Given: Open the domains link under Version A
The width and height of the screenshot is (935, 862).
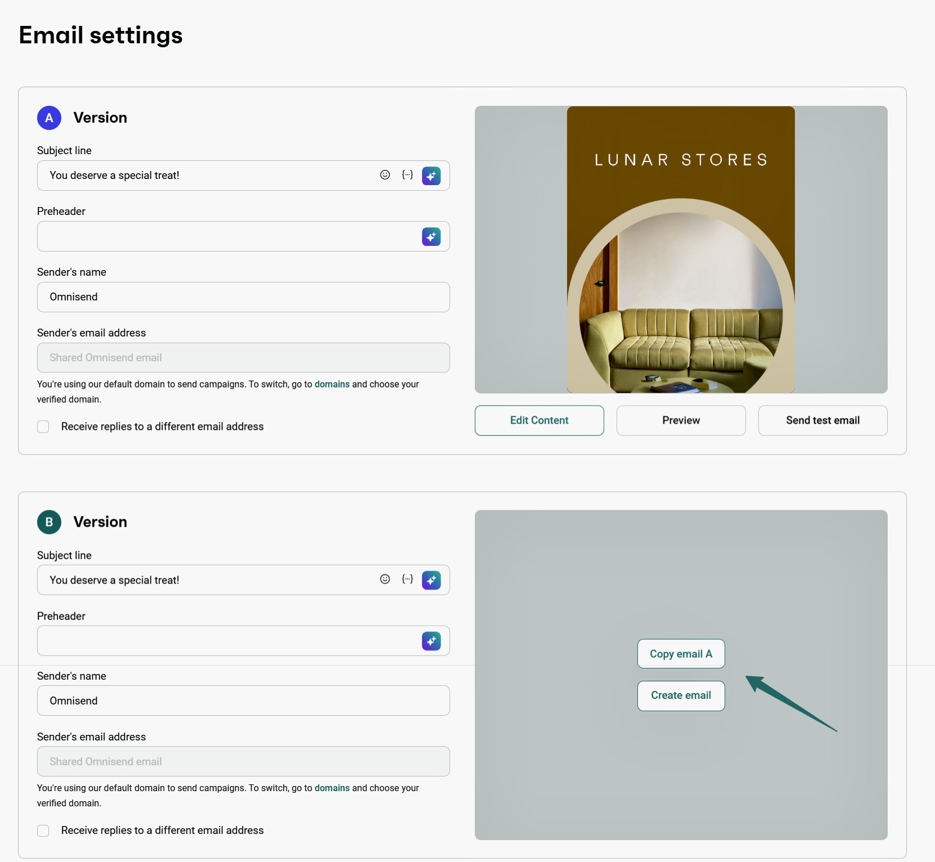Looking at the screenshot, I should click(332, 384).
